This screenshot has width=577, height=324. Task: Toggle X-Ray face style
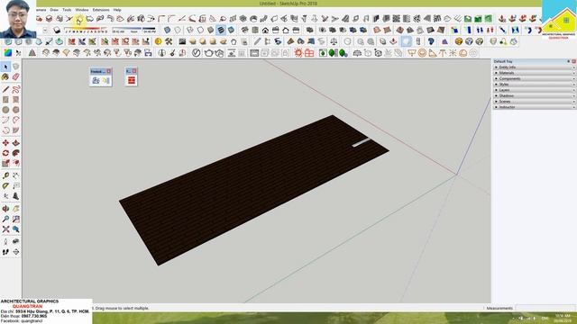[168, 30]
